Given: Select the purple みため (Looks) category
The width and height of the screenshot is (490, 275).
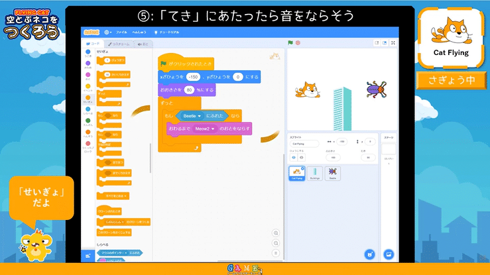Looking at the screenshot, I should (88, 65).
